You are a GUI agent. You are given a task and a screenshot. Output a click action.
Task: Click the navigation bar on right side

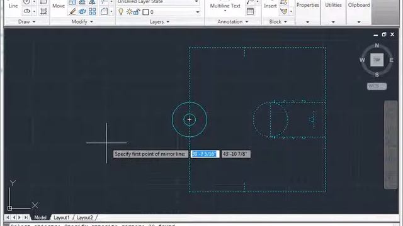point(391,145)
